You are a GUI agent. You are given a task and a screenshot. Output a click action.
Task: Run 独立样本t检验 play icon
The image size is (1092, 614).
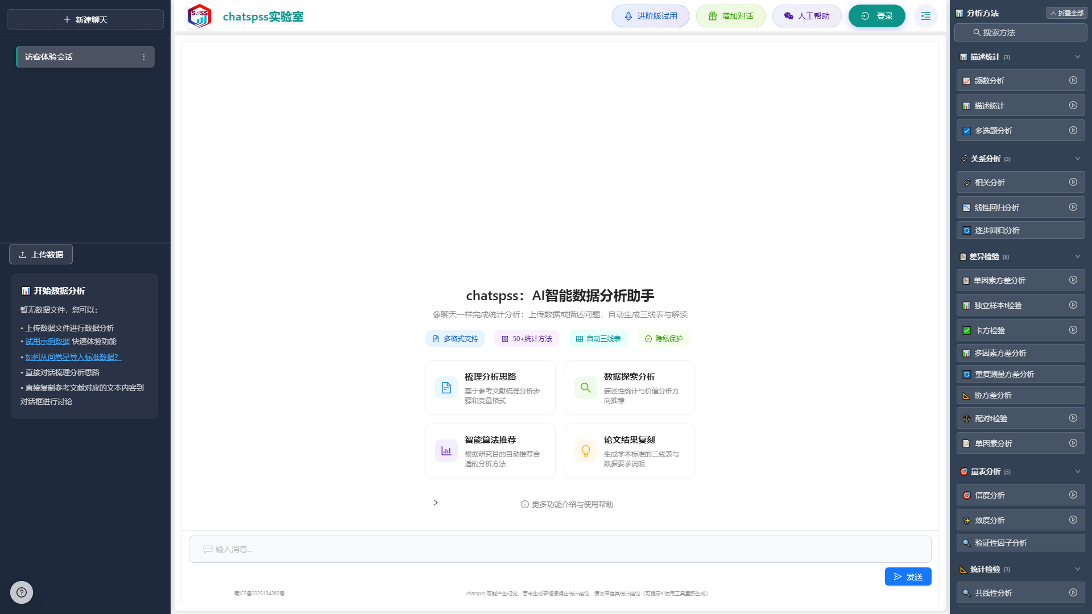pos(1073,305)
